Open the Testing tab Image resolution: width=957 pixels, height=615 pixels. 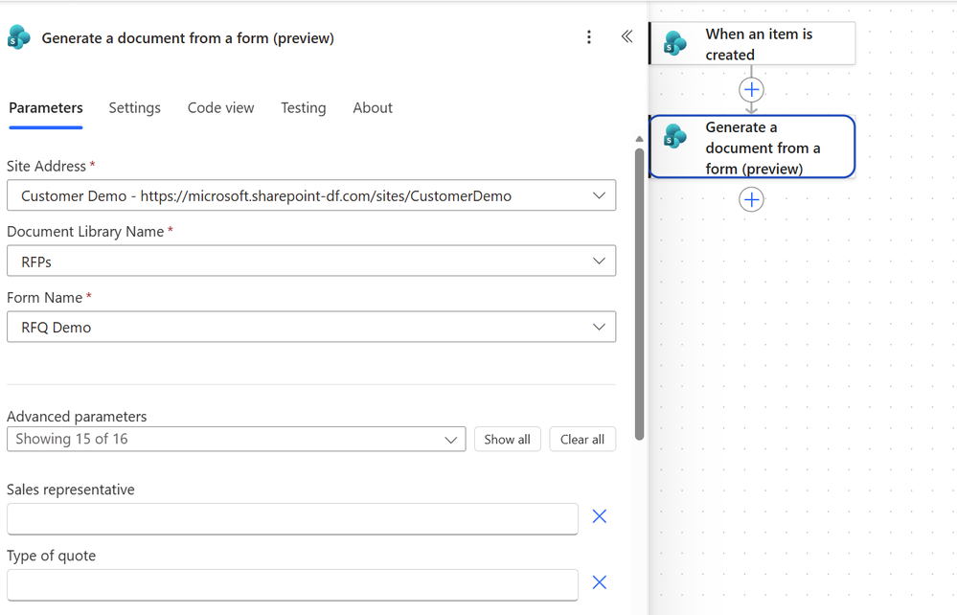[x=304, y=108]
